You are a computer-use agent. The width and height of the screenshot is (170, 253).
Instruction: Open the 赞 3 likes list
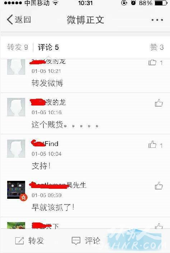[x=157, y=47]
